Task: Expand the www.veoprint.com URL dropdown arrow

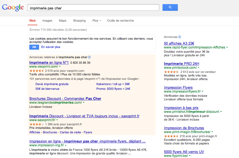Action: (x=60, y=67)
